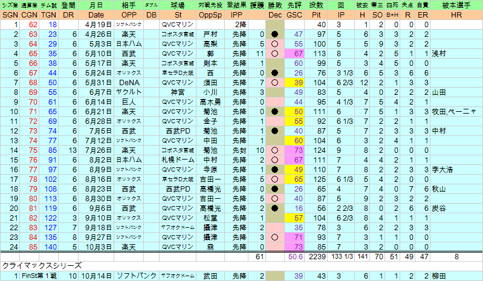The width and height of the screenshot is (483, 281).
Task: Select the 10月3日 date cell
Action: click(96, 247)
